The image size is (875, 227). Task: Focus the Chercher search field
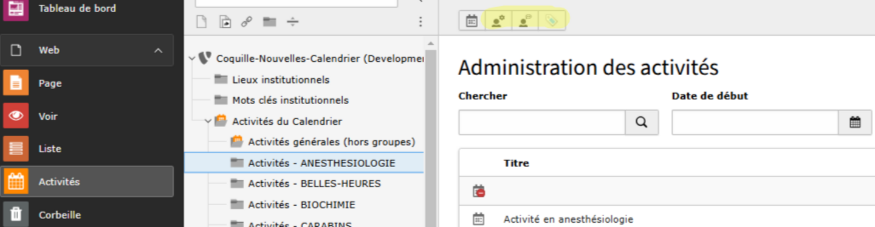coord(542,122)
